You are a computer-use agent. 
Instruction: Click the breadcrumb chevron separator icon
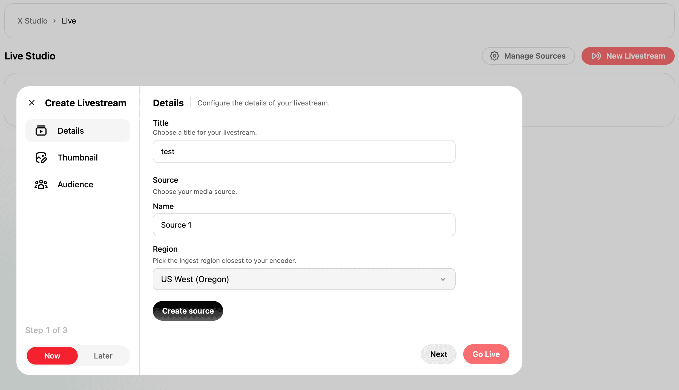click(x=54, y=21)
